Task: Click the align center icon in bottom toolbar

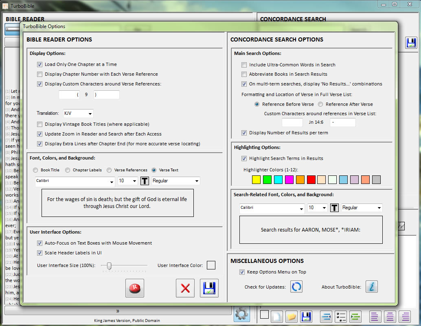Action: coord(390,317)
